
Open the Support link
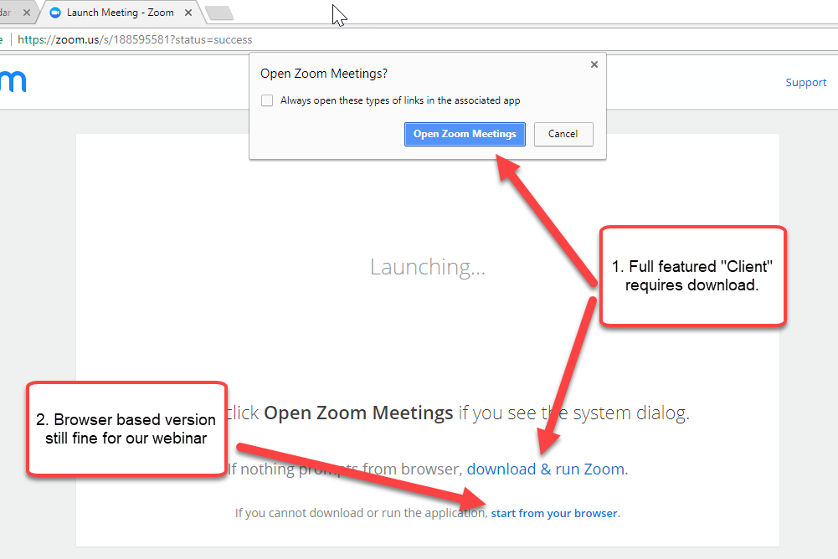click(x=805, y=83)
